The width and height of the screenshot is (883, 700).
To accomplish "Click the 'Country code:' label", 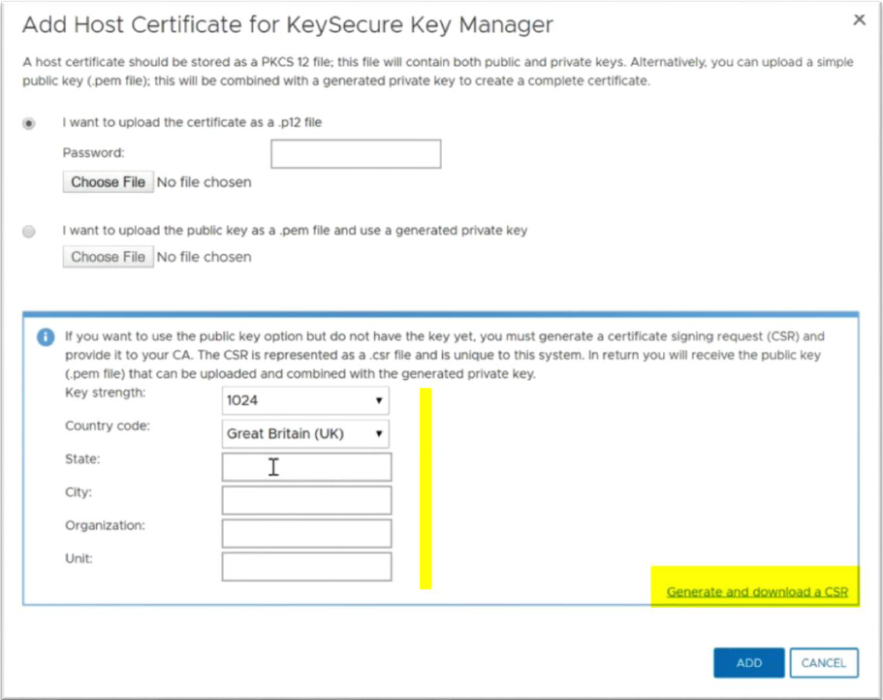I will click(x=108, y=426).
